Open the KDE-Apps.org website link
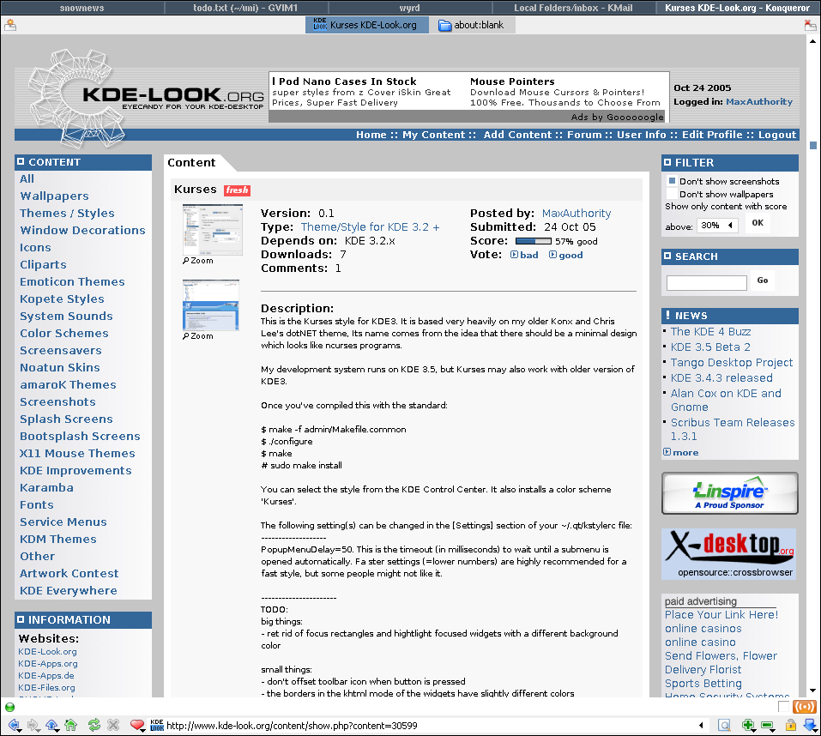 48,664
